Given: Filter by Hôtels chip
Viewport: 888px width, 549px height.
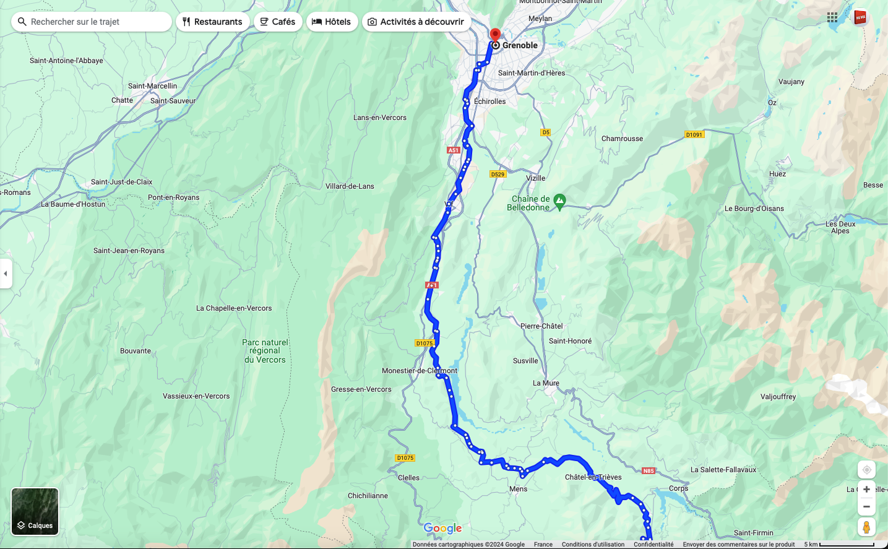Looking at the screenshot, I should pyautogui.click(x=332, y=22).
